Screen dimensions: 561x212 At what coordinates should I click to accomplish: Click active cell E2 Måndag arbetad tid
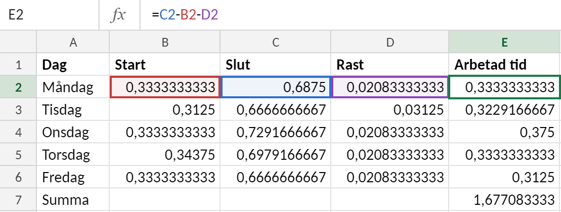[505, 87]
